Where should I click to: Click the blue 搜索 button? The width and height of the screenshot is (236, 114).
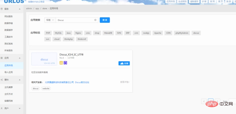[105, 20]
